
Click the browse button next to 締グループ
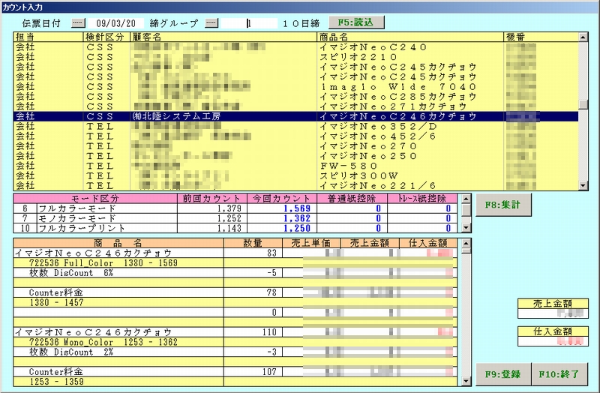(x=211, y=23)
